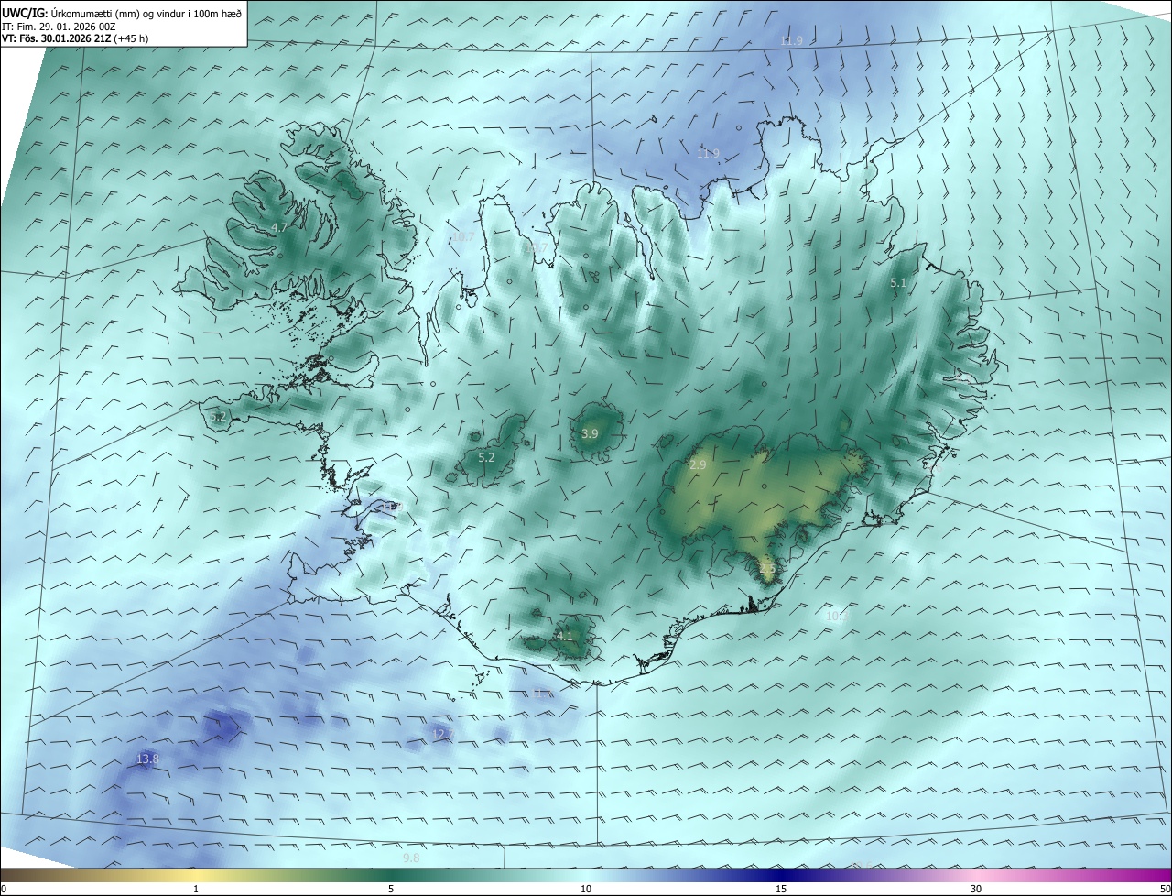Click the initial time "IT: Fim. 29. 01. 2026 00Z"
This screenshot has height=896, width=1172.
click(60, 27)
